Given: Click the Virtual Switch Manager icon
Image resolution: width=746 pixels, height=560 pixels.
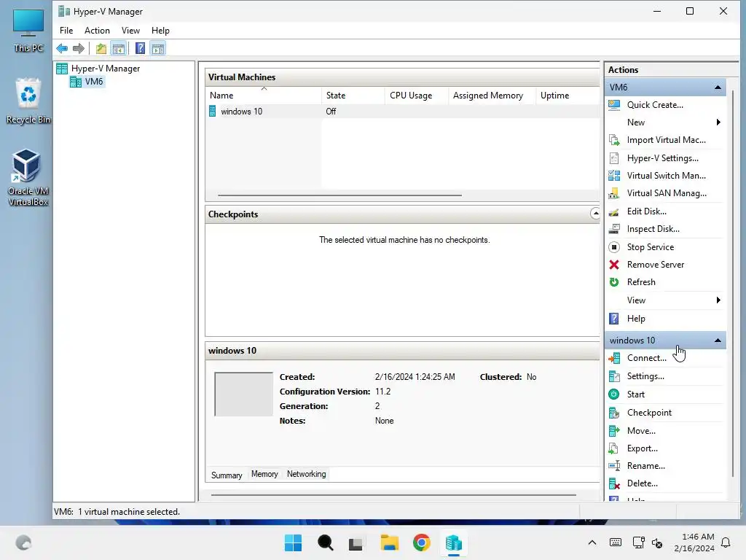Looking at the screenshot, I should (x=614, y=176).
